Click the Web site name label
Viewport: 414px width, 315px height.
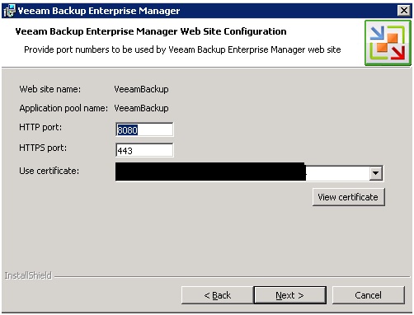[x=50, y=89]
